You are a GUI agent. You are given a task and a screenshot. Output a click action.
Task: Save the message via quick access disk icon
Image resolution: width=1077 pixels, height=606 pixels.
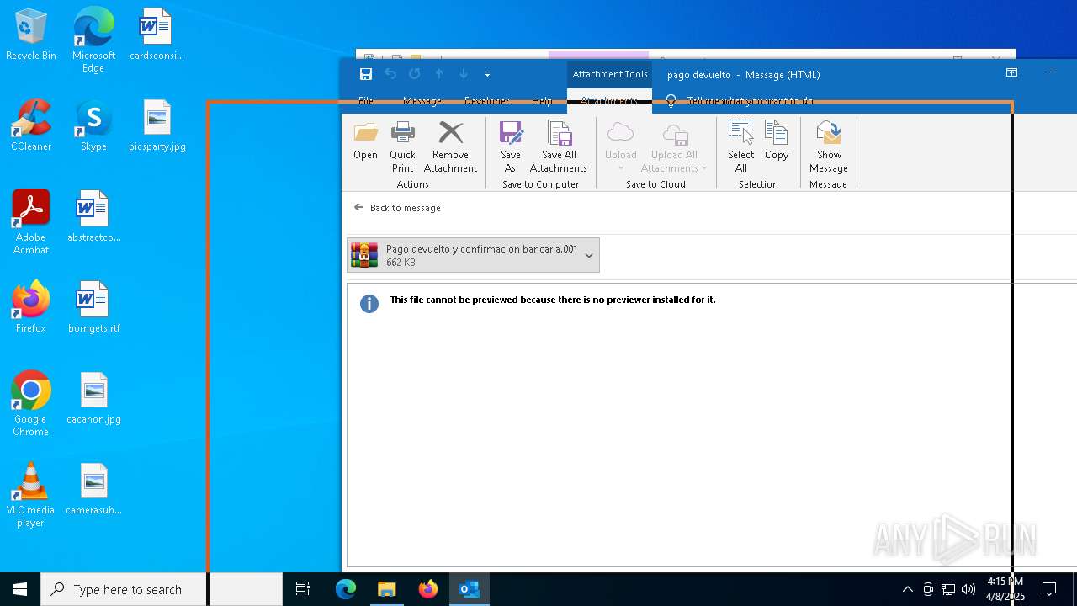tap(366, 74)
